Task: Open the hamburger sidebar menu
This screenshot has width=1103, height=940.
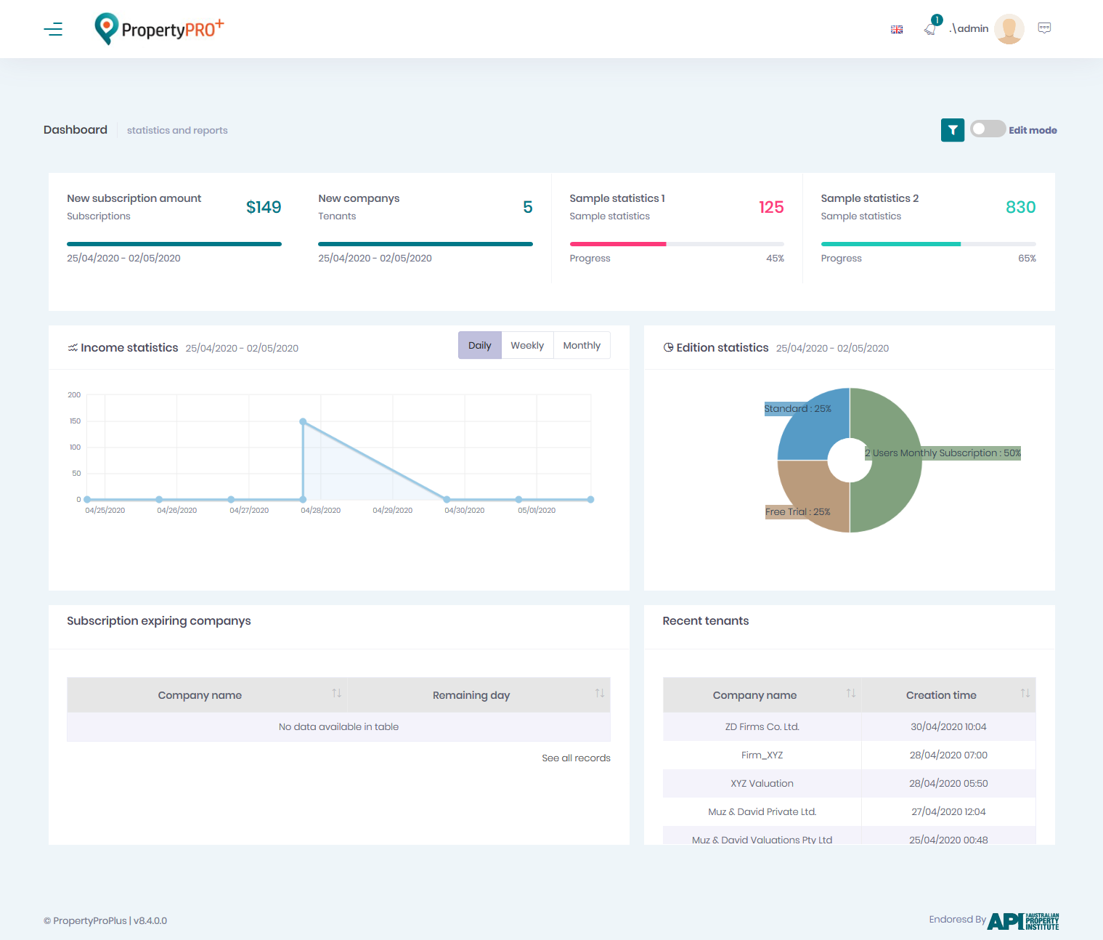Action: tap(53, 29)
